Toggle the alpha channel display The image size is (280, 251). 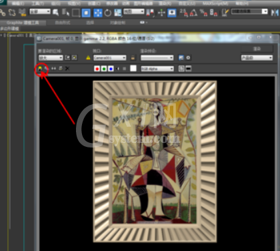[117, 69]
